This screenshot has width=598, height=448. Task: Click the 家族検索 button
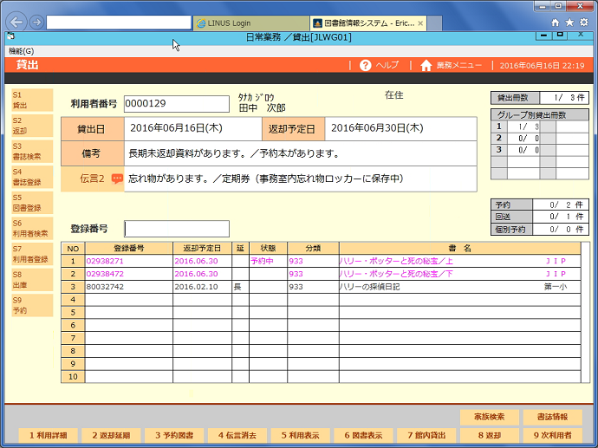point(490,417)
